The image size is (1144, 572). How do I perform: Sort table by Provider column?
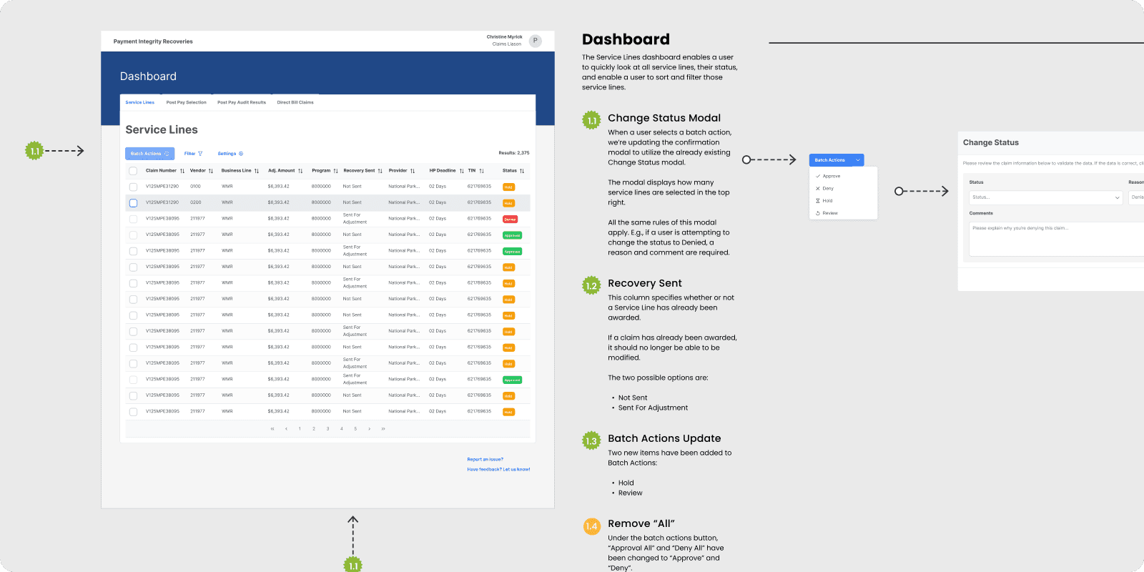pyautogui.click(x=413, y=171)
